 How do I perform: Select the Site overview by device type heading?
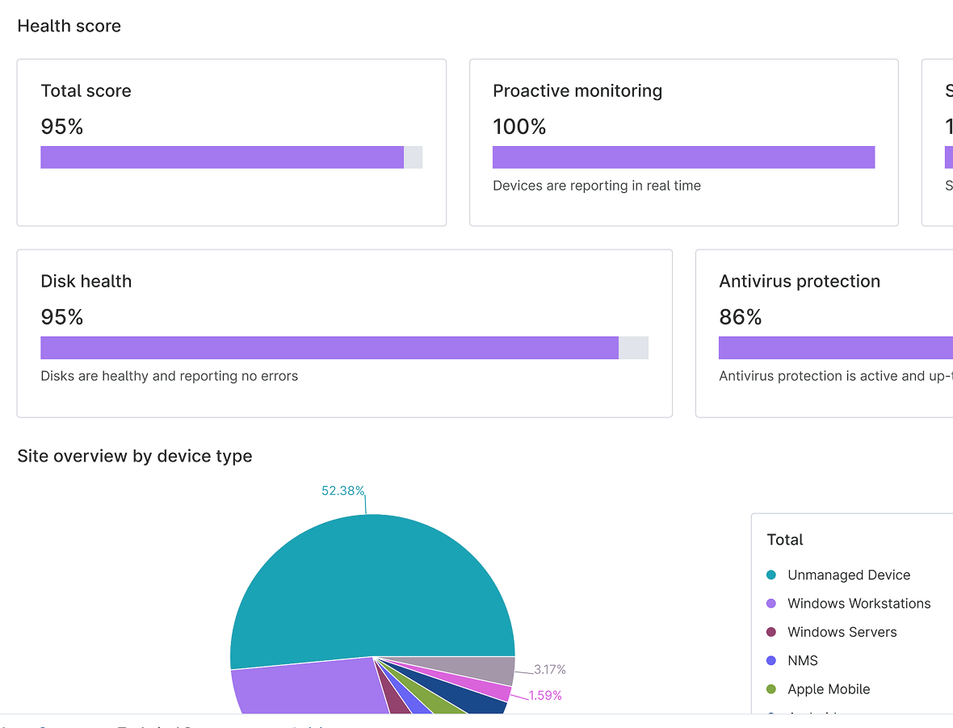click(135, 456)
